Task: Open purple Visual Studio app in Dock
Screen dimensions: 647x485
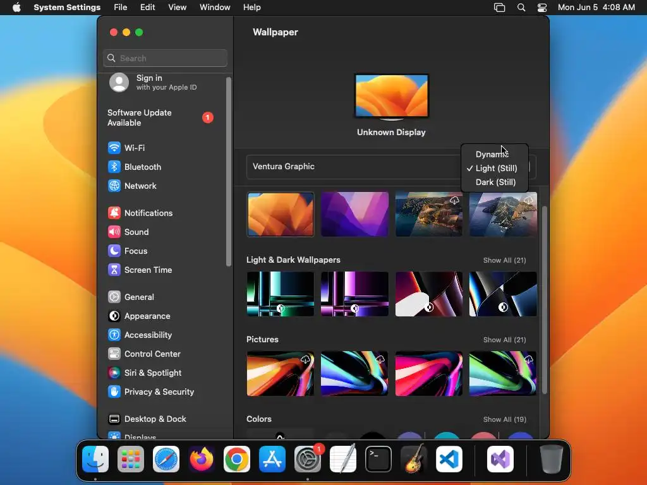Action: (x=500, y=459)
